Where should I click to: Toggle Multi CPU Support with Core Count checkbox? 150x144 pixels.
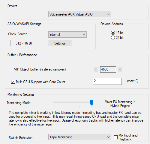(13, 82)
